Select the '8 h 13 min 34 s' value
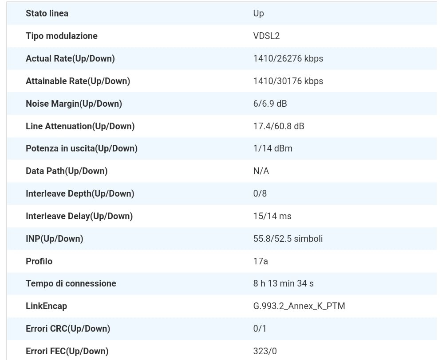446x360 pixels. pyautogui.click(x=284, y=284)
